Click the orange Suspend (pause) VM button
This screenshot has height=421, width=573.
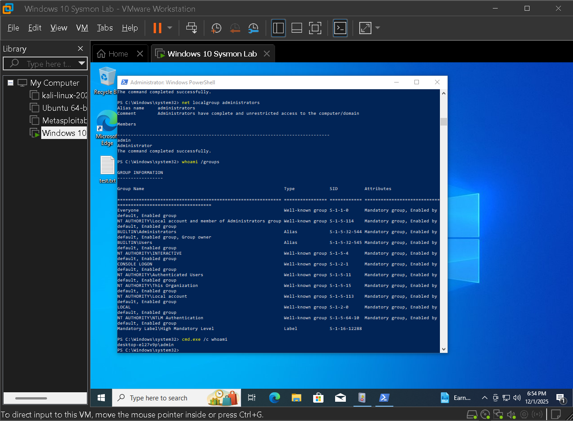tap(157, 28)
